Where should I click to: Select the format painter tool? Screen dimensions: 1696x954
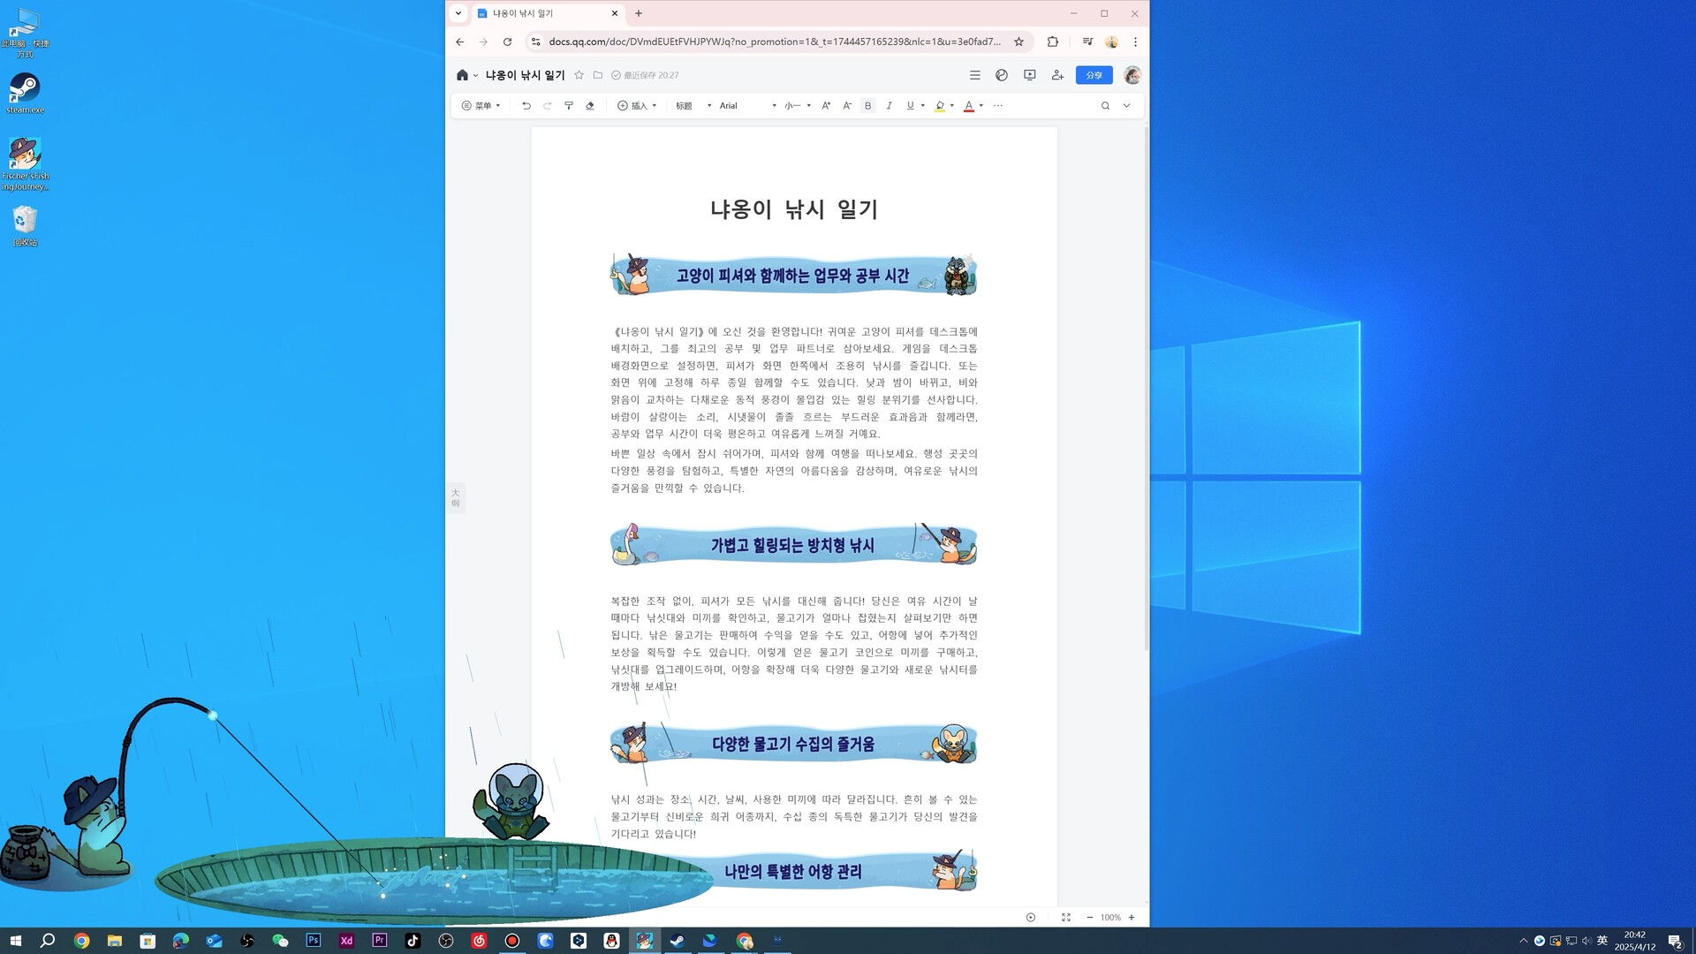pyautogui.click(x=569, y=106)
